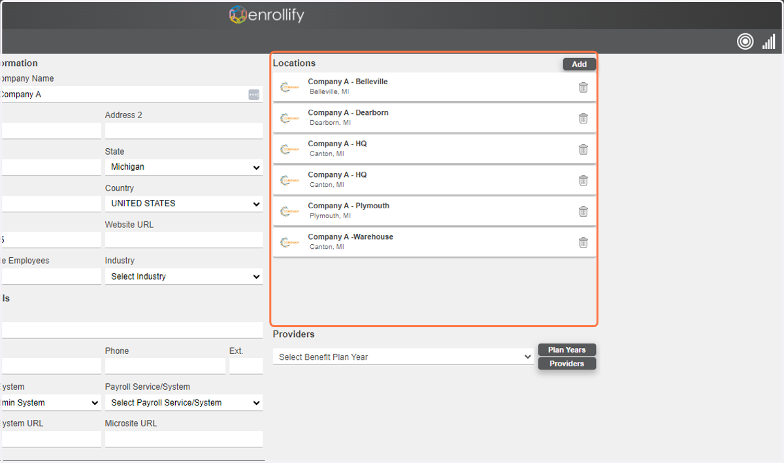Select the Company A -Warehouse location row
The width and height of the screenshot is (784, 463).
pos(434,242)
